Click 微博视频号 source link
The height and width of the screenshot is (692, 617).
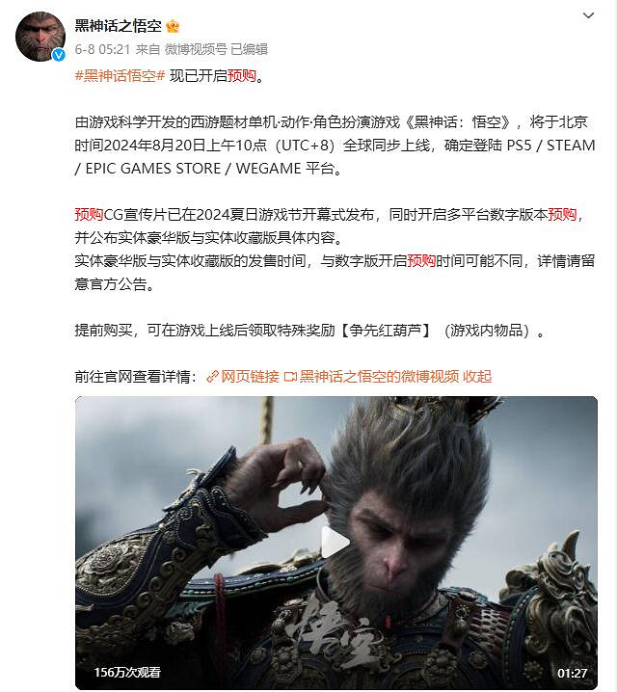(196, 49)
